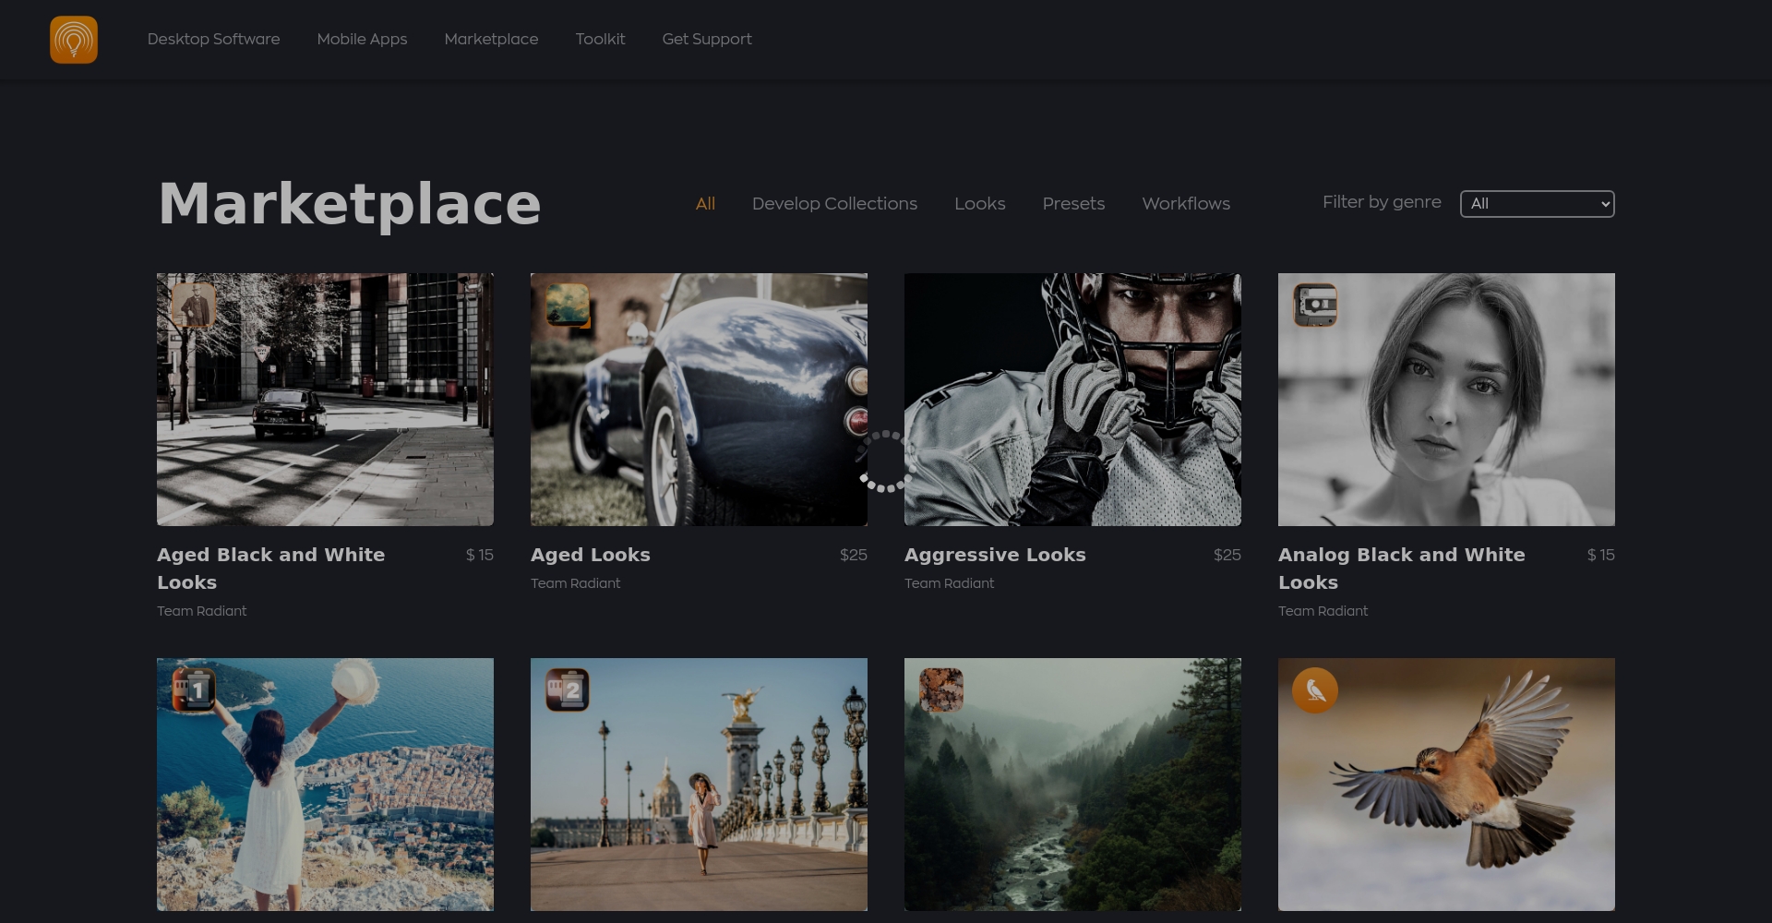
Task: Open Desktop Software menu
Action: 213,39
